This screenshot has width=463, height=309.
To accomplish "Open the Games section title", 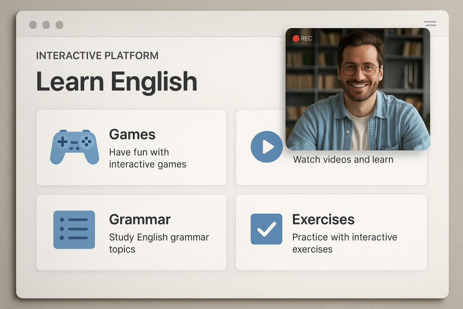I will tap(132, 134).
